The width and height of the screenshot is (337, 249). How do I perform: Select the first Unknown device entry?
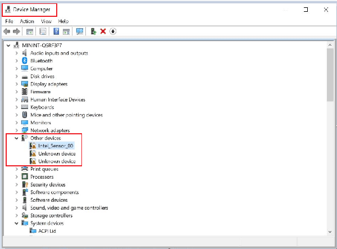[x=57, y=153]
